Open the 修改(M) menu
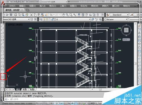Image resolution: width=142 pixels, height=105 pixels. tap(95, 6)
